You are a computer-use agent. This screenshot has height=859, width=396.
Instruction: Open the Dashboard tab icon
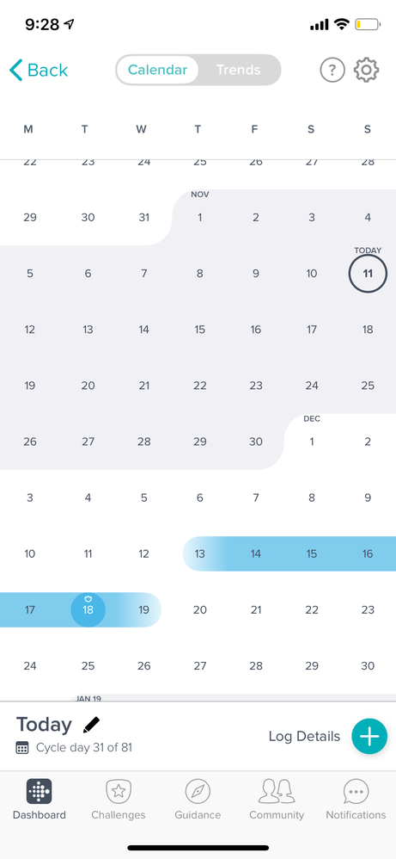click(40, 792)
